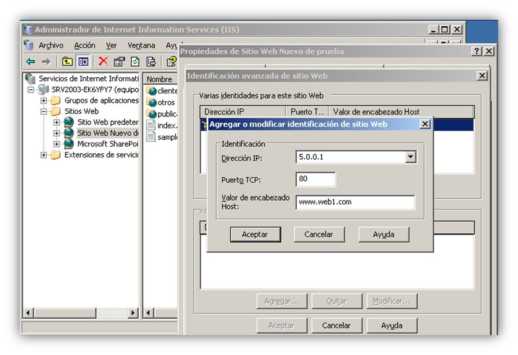Screen dimensions: 518x355
Task: Click the cliente virtual directory icon
Action: click(x=152, y=91)
